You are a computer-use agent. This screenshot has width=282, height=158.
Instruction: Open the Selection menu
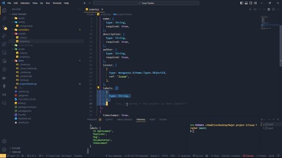point(25,3)
